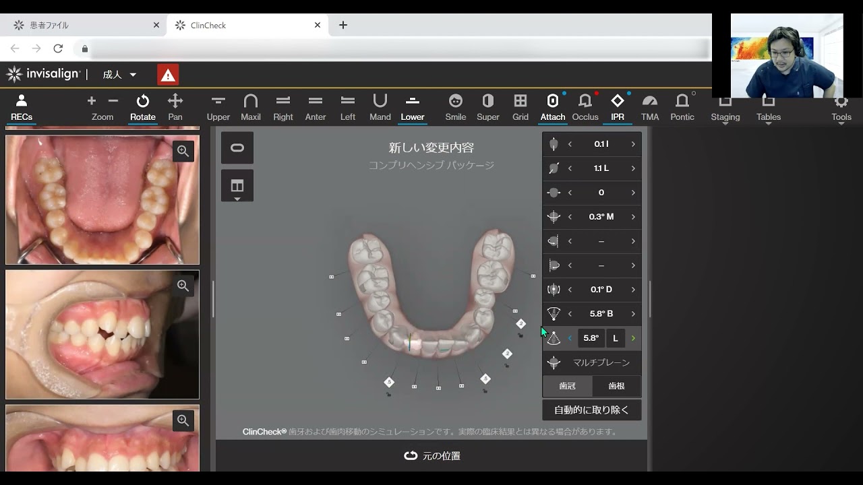Image resolution: width=863 pixels, height=485 pixels.
Task: Open the lateral bite photo thumbnail
Action: click(x=102, y=335)
